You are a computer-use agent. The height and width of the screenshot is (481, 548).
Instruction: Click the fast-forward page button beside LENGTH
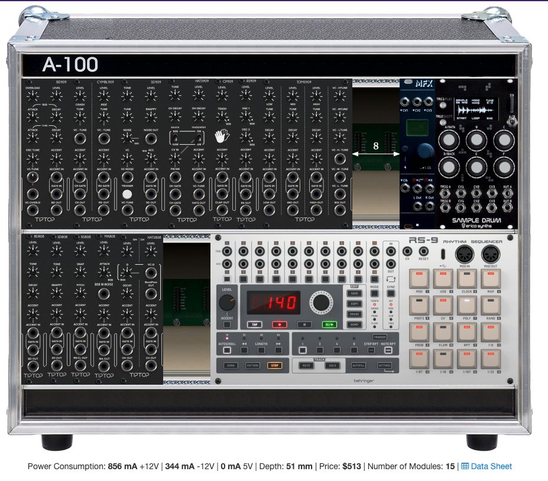[x=278, y=350]
